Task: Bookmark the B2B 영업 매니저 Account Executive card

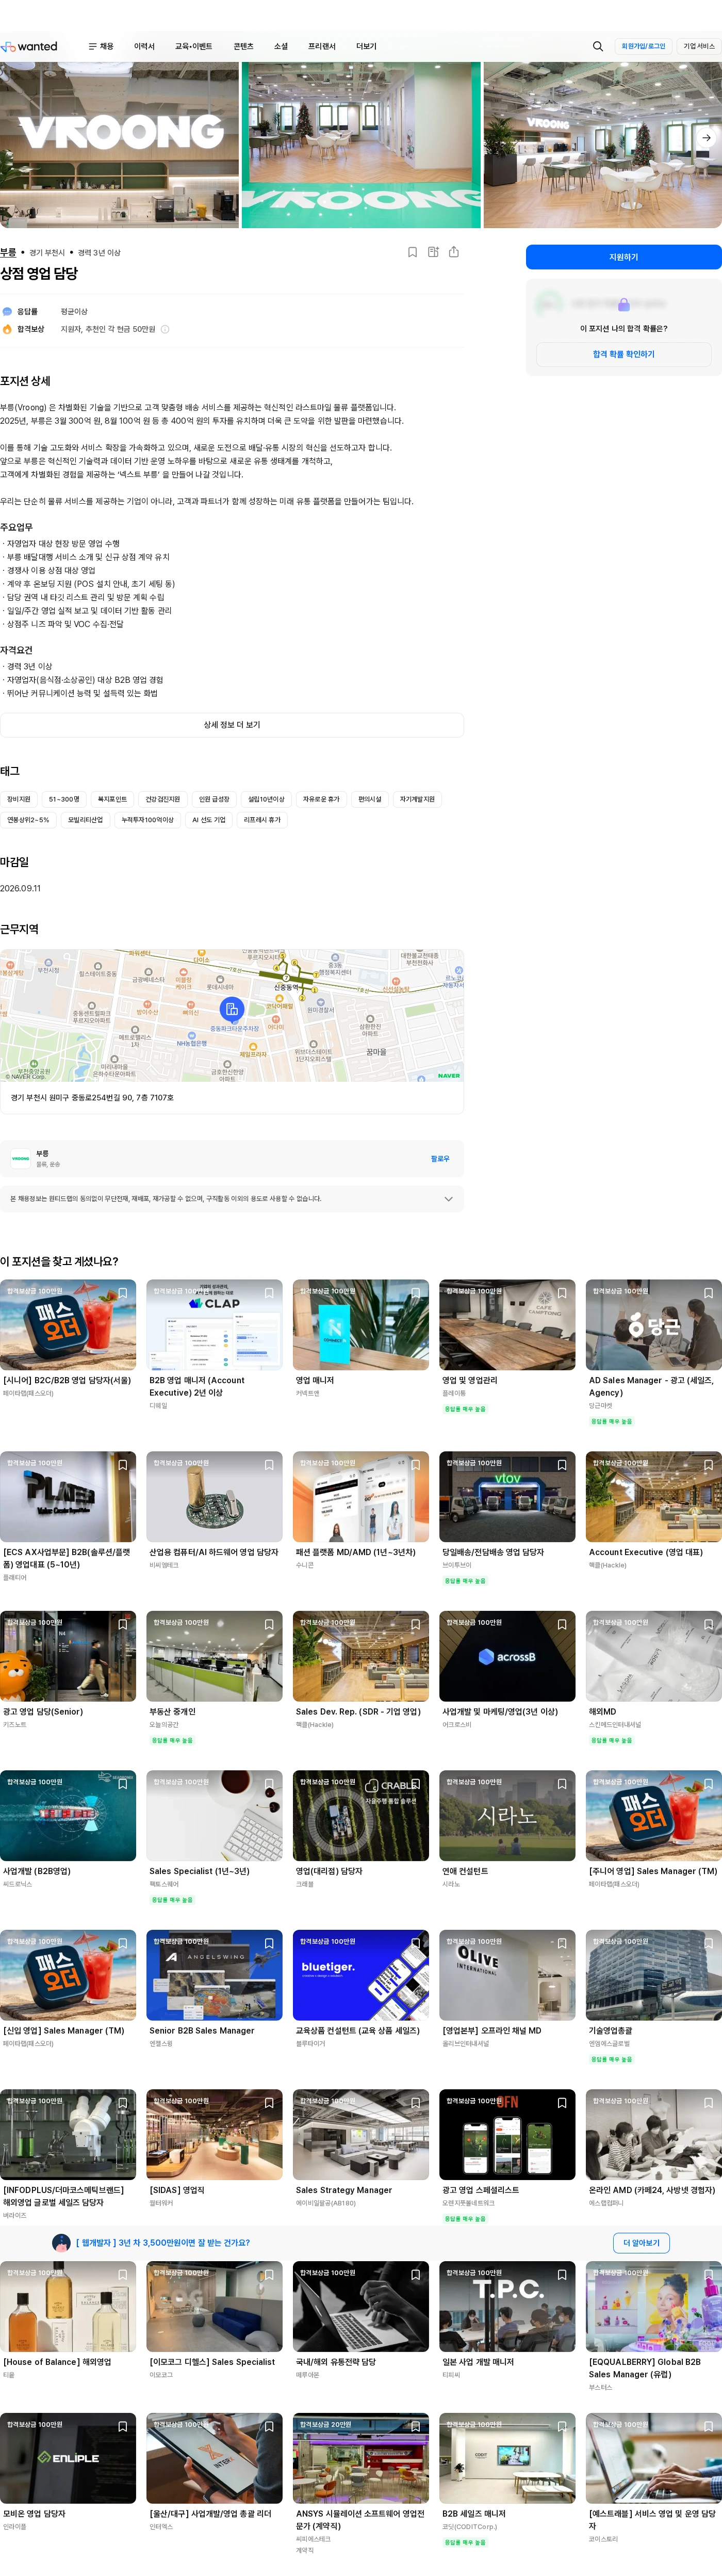Action: pyautogui.click(x=269, y=1293)
